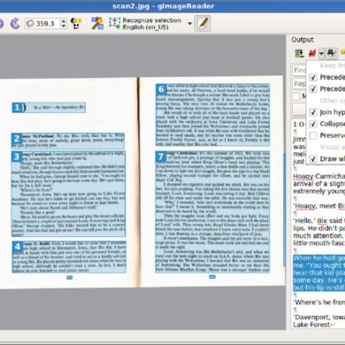Click the misspelled Hoaqy Carmicha output line
345x345 pixels.
point(319,176)
